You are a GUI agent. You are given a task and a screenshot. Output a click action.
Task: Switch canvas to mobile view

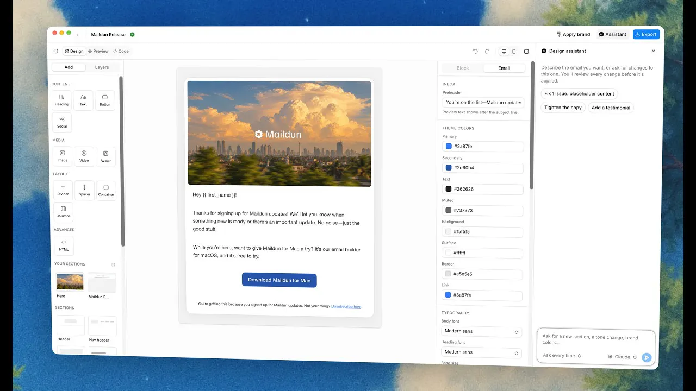(x=514, y=52)
